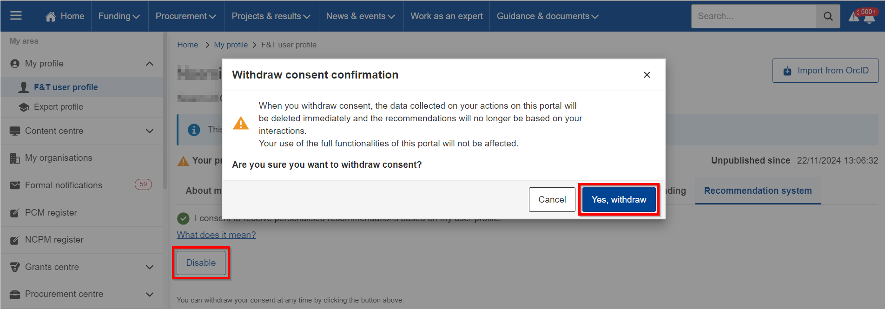Collapse the My profile section
This screenshot has height=309, width=885.
(150, 64)
